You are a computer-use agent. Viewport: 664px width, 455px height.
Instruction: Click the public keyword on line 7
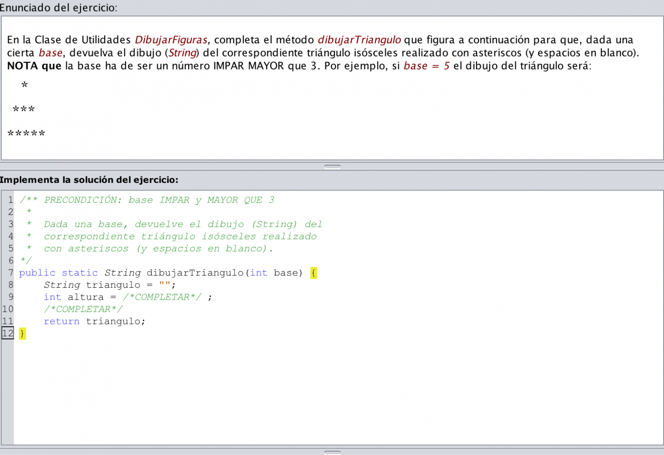pyautogui.click(x=37, y=273)
